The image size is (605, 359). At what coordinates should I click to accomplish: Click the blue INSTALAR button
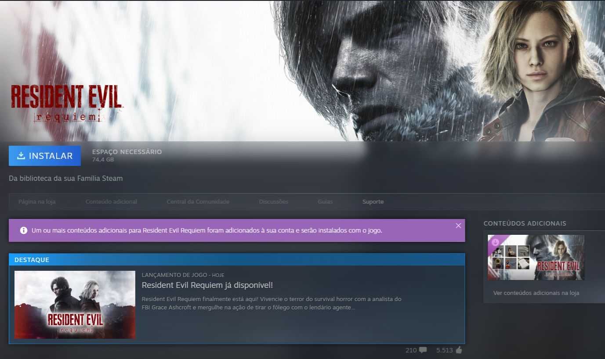45,156
